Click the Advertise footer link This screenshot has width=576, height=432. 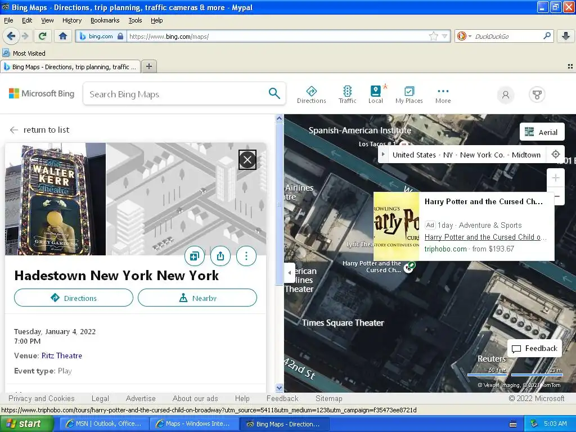[x=141, y=398]
